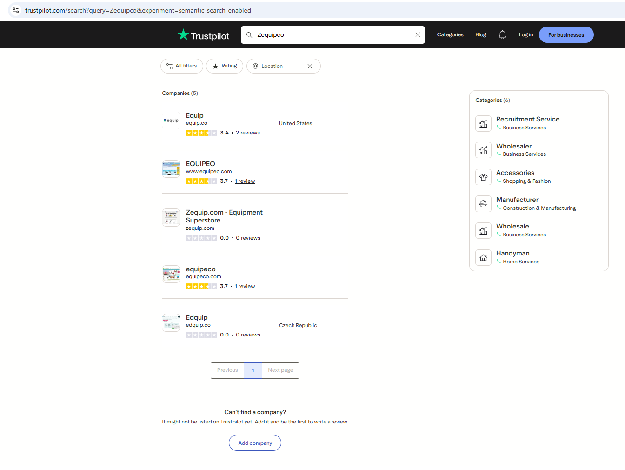Image resolution: width=625 pixels, height=470 pixels.
Task: Click the zequip.com domain text
Action: [200, 228]
